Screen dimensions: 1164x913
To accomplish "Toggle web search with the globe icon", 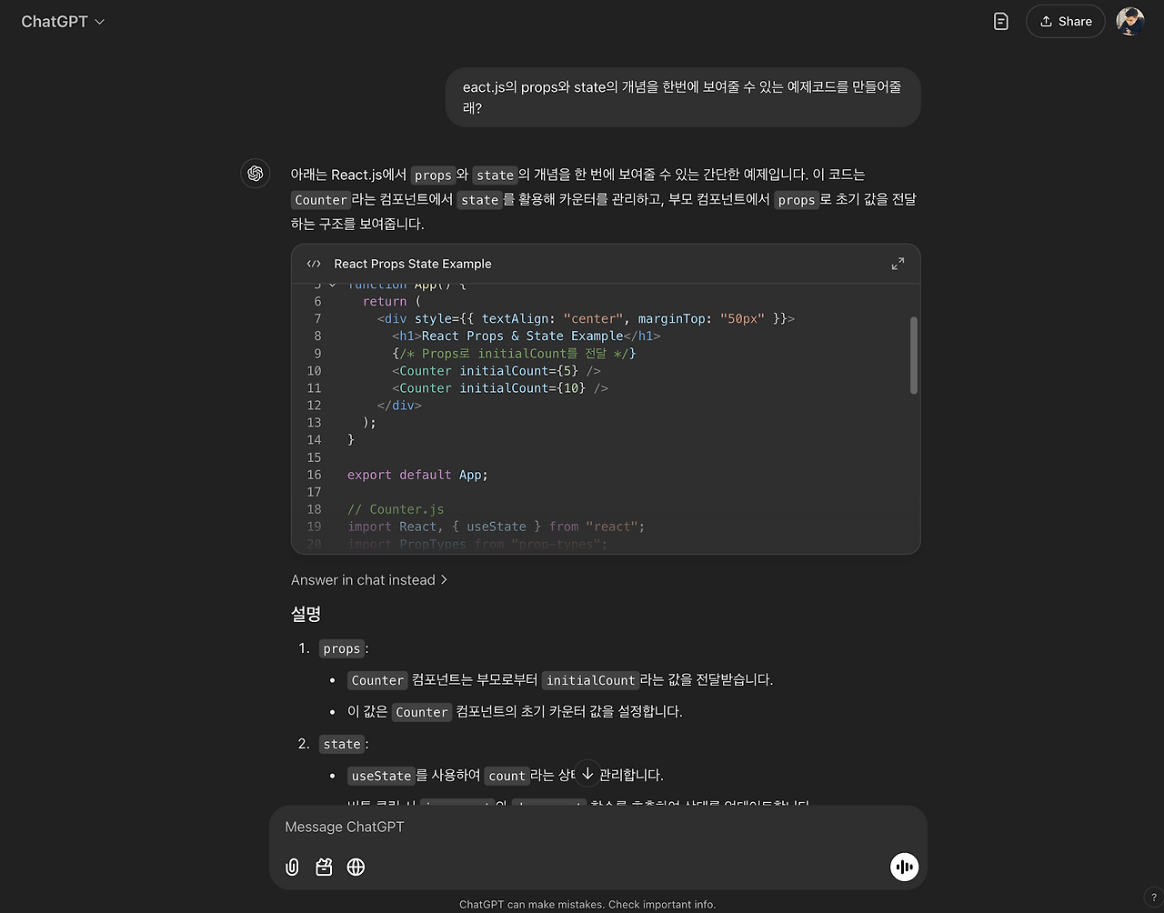I will point(356,867).
